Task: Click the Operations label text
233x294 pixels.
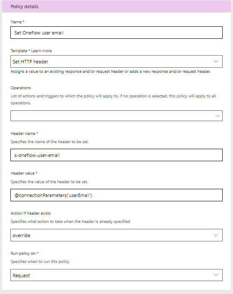Action: pos(21,88)
